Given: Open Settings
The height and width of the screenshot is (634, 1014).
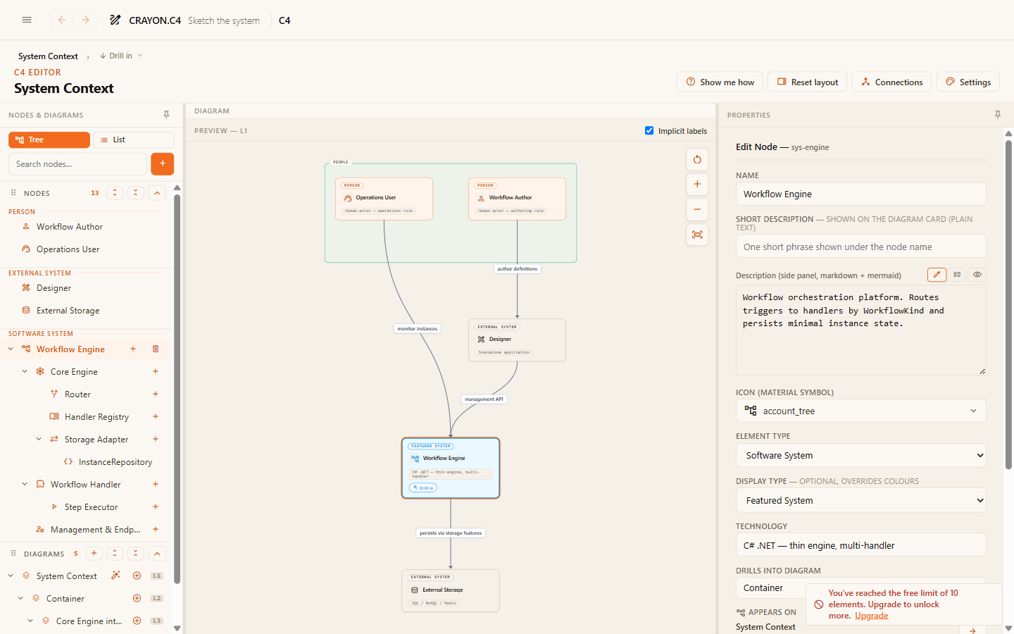Looking at the screenshot, I should click(968, 82).
